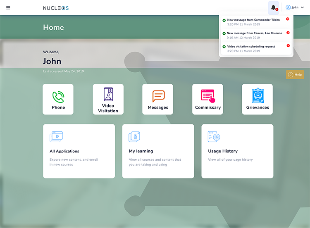
Task: Click the My learning card icon
Action: tap(134, 137)
